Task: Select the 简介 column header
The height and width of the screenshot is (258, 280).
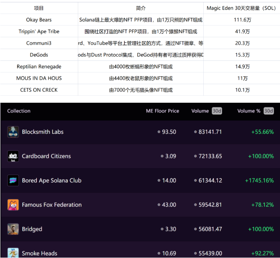Action: click(141, 8)
